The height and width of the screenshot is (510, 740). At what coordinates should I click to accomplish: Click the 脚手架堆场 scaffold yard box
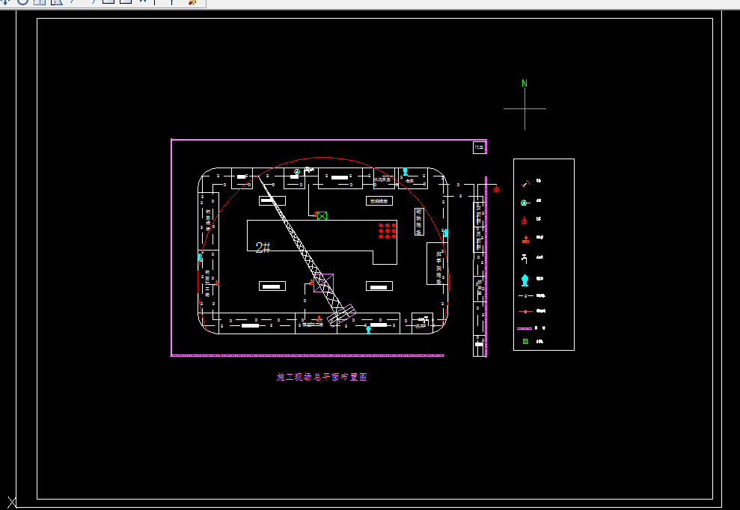[436, 264]
